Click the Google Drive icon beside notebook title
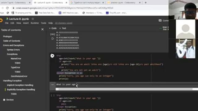This screenshot has height=111, width=198. click(7, 19)
